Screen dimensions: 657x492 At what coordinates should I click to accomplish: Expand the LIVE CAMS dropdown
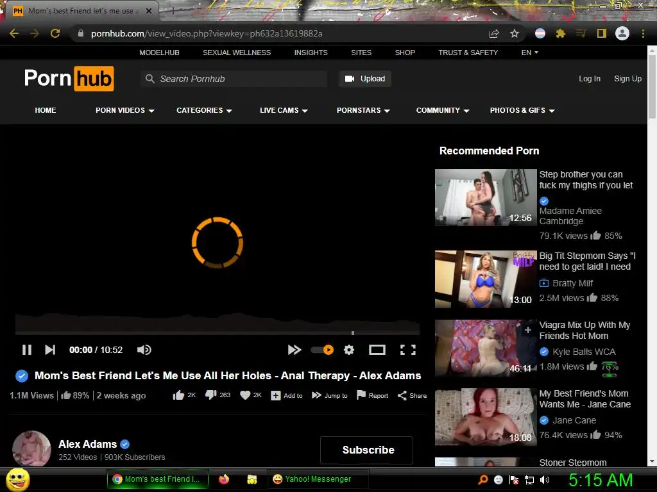[x=284, y=110]
